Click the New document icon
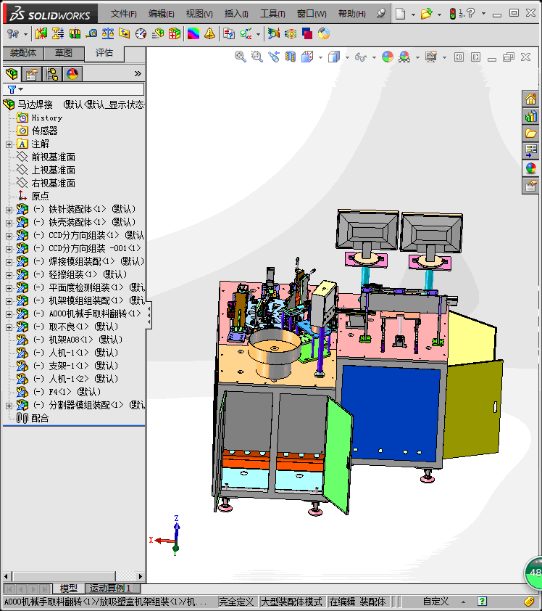This screenshot has width=542, height=611. [400, 14]
